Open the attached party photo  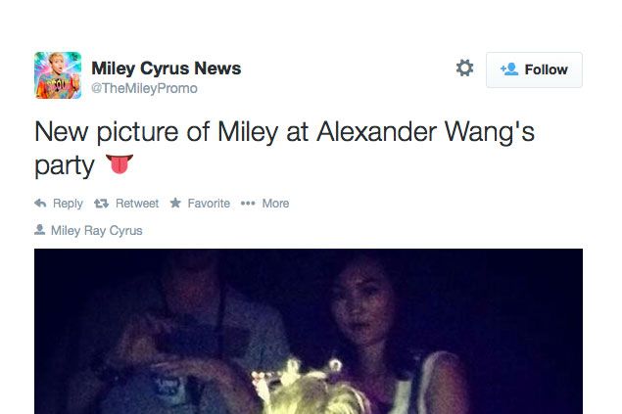click(309, 331)
